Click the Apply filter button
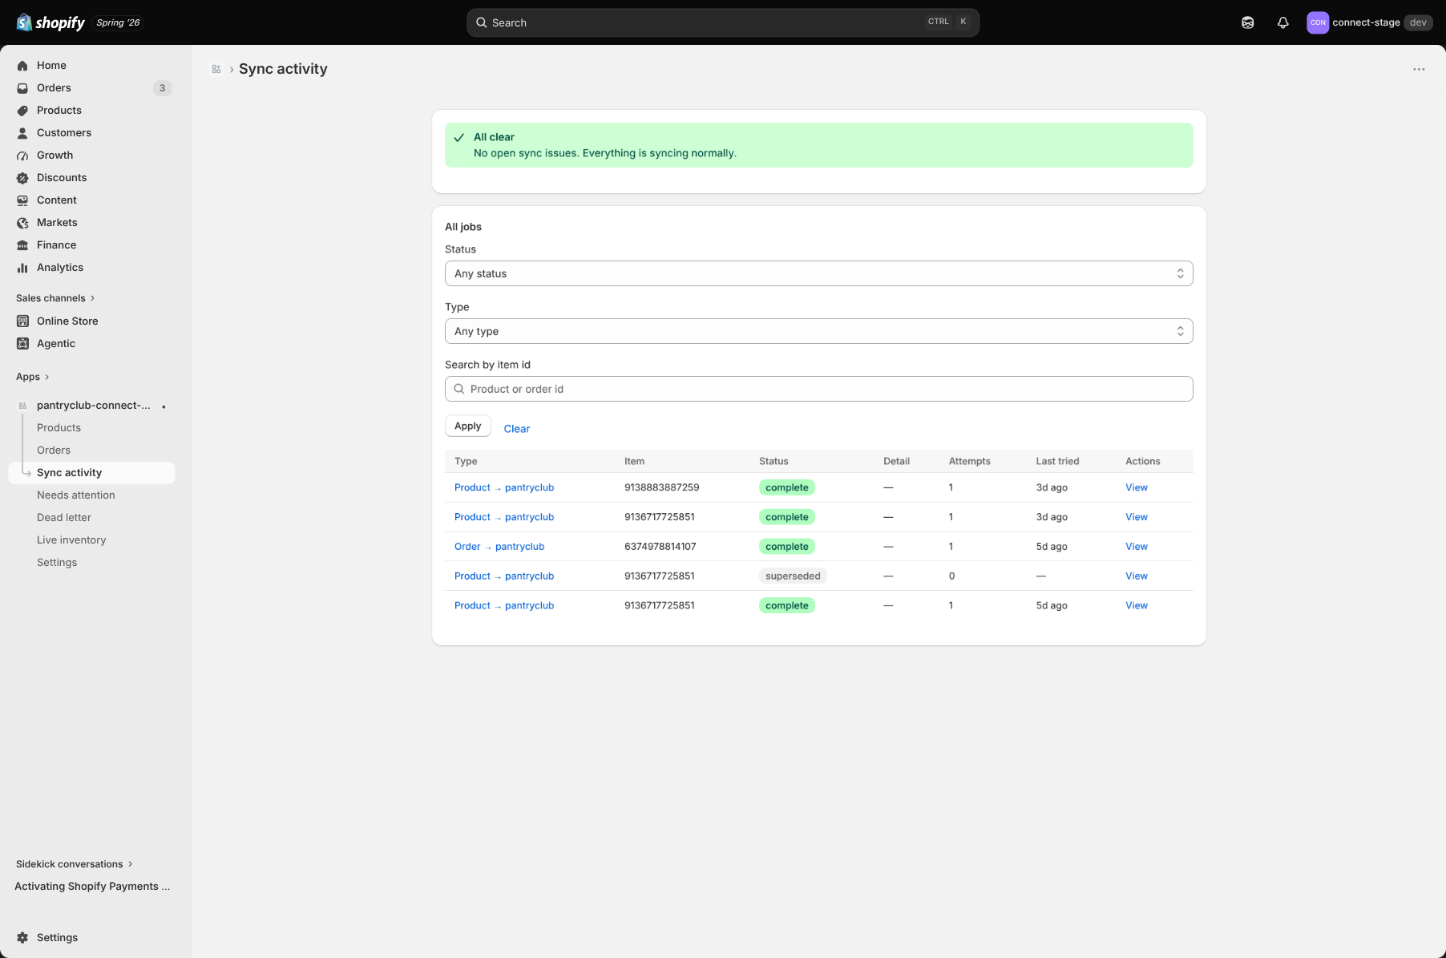The width and height of the screenshot is (1446, 958). point(467,426)
